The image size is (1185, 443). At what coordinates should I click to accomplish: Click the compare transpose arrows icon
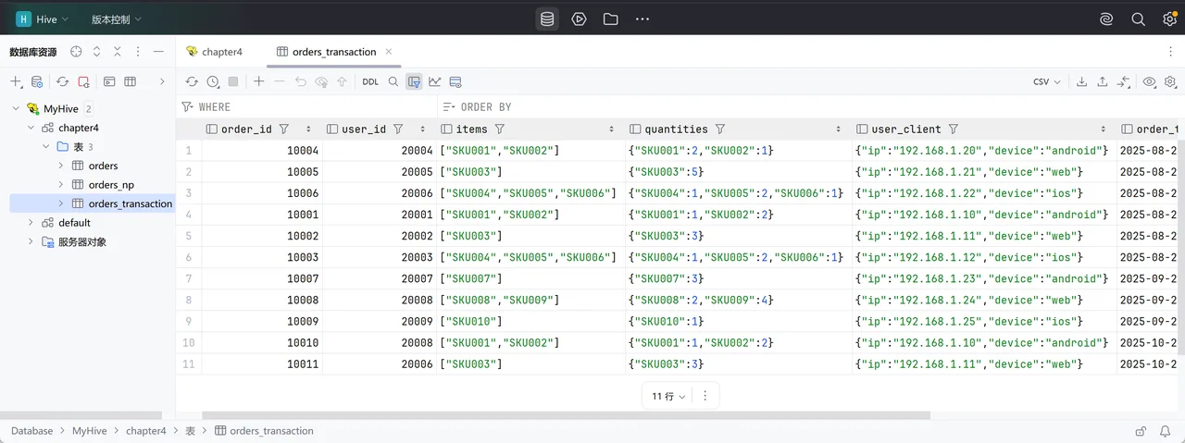point(1123,81)
